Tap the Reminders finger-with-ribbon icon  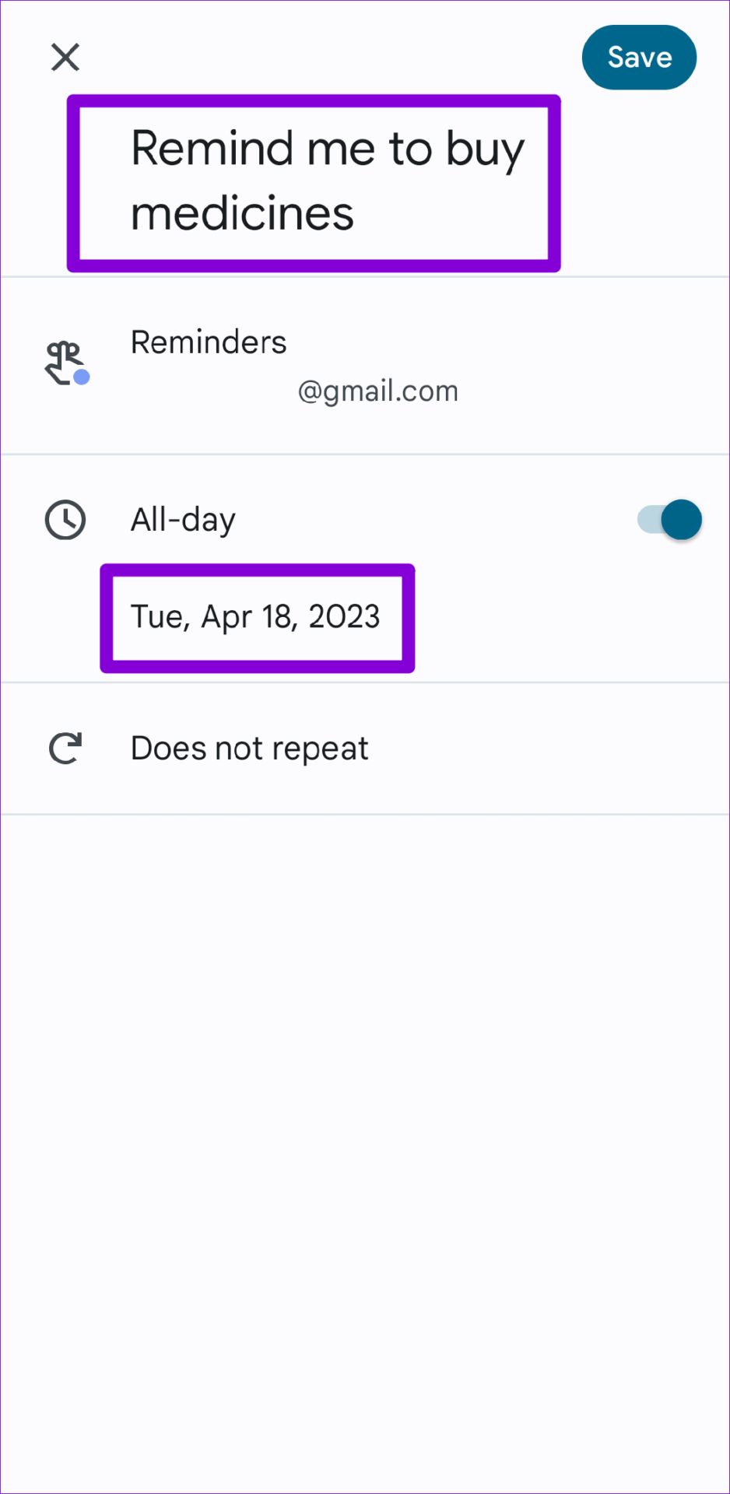click(65, 363)
